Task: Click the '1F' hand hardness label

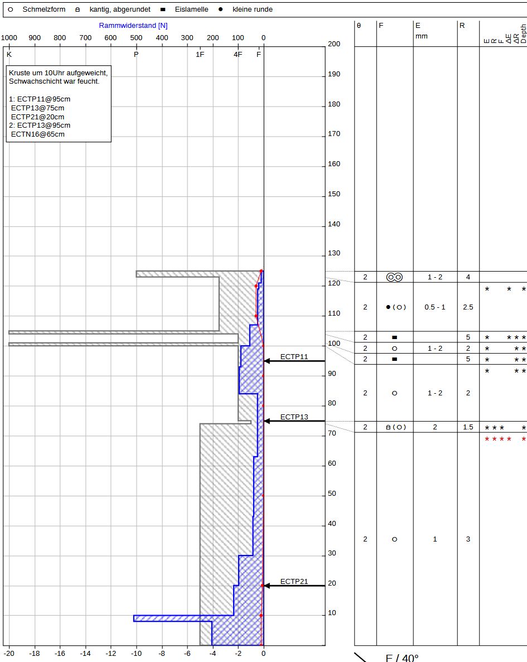Action: [x=200, y=55]
